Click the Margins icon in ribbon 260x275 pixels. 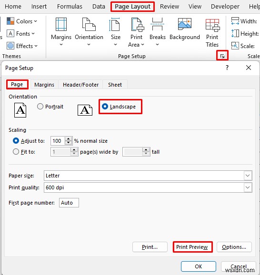click(61, 24)
